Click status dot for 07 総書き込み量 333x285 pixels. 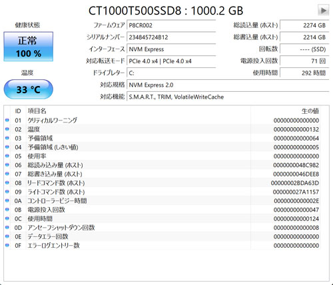(7, 174)
